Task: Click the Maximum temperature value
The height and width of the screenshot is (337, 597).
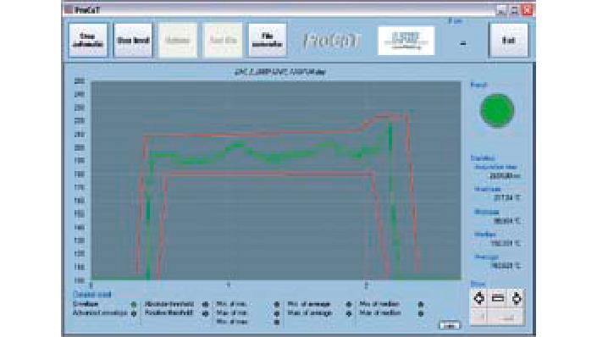Action: click(x=506, y=198)
